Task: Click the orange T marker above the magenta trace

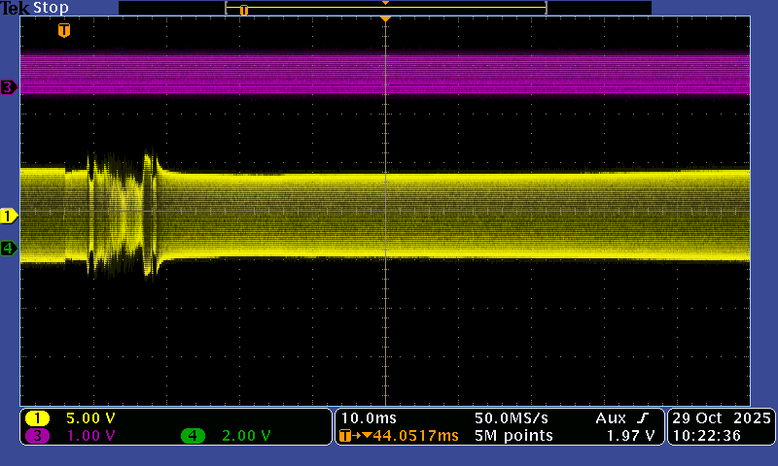Action: tap(64, 31)
